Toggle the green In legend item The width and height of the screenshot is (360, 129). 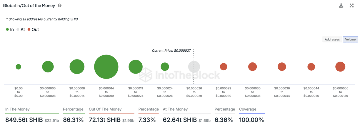10,30
